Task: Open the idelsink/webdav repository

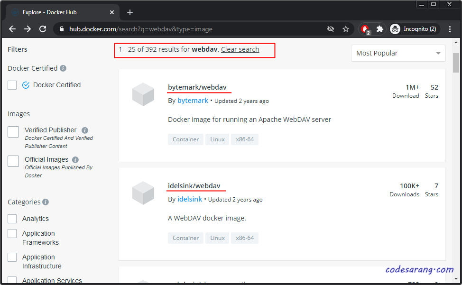Action: [x=194, y=186]
